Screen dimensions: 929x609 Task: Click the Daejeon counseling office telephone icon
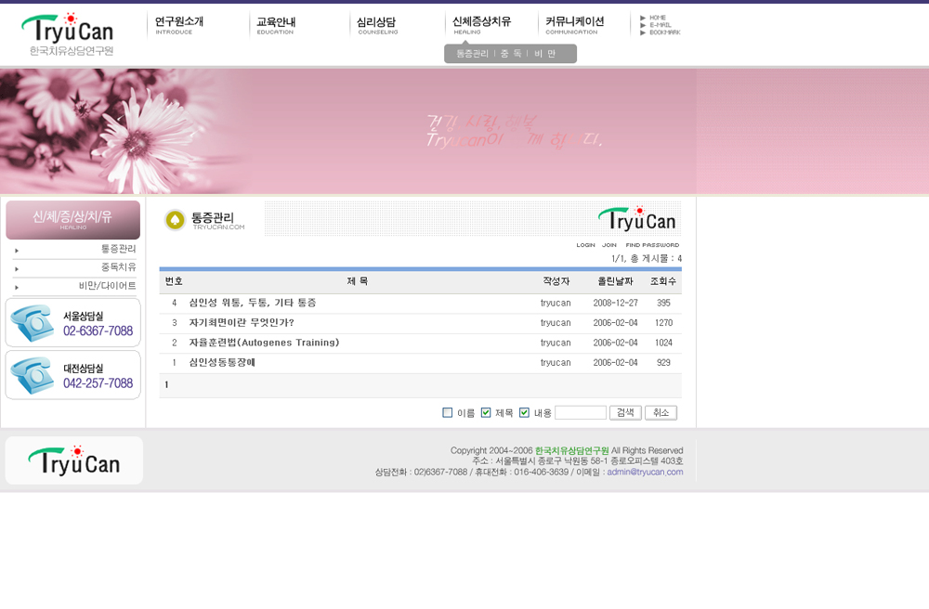33,375
